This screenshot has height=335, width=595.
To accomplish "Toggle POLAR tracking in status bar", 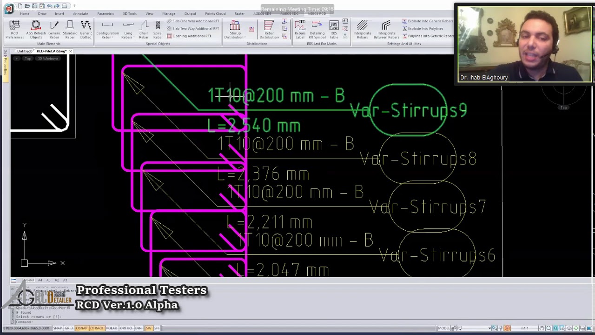I will coord(112,328).
